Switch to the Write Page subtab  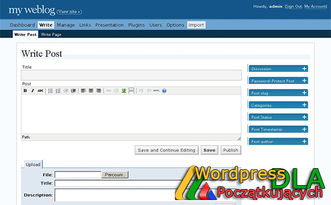(51, 35)
